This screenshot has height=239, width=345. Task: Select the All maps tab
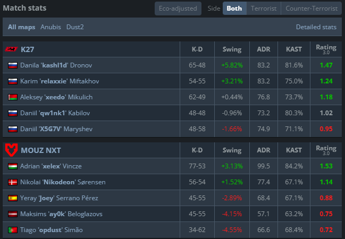click(x=21, y=27)
